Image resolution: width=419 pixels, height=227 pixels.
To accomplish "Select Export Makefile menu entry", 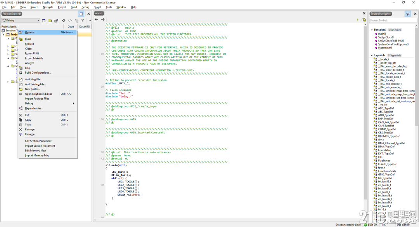I will (34, 58).
